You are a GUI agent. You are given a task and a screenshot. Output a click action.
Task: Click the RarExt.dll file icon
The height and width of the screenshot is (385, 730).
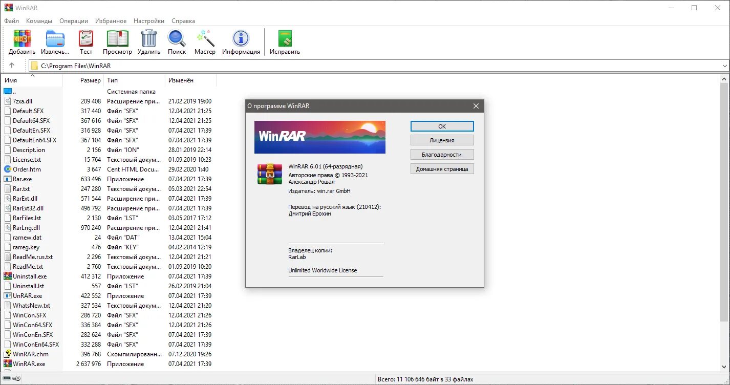point(8,199)
